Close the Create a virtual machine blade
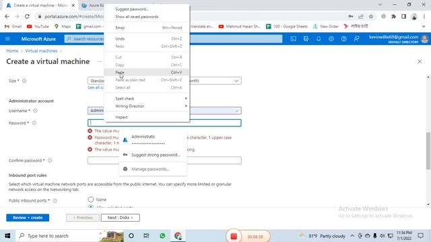 coord(420,61)
